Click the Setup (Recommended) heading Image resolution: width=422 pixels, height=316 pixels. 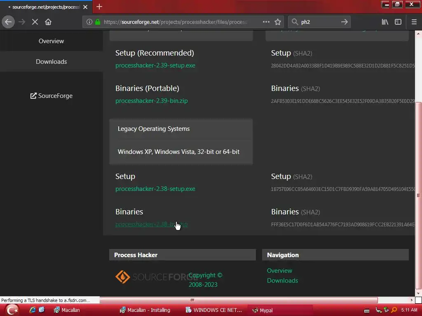point(155,53)
